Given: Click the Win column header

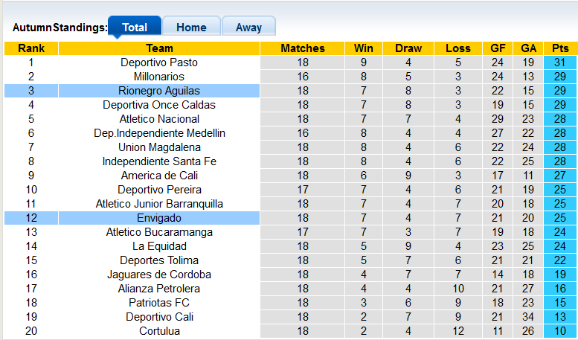Looking at the screenshot, I should tap(364, 48).
